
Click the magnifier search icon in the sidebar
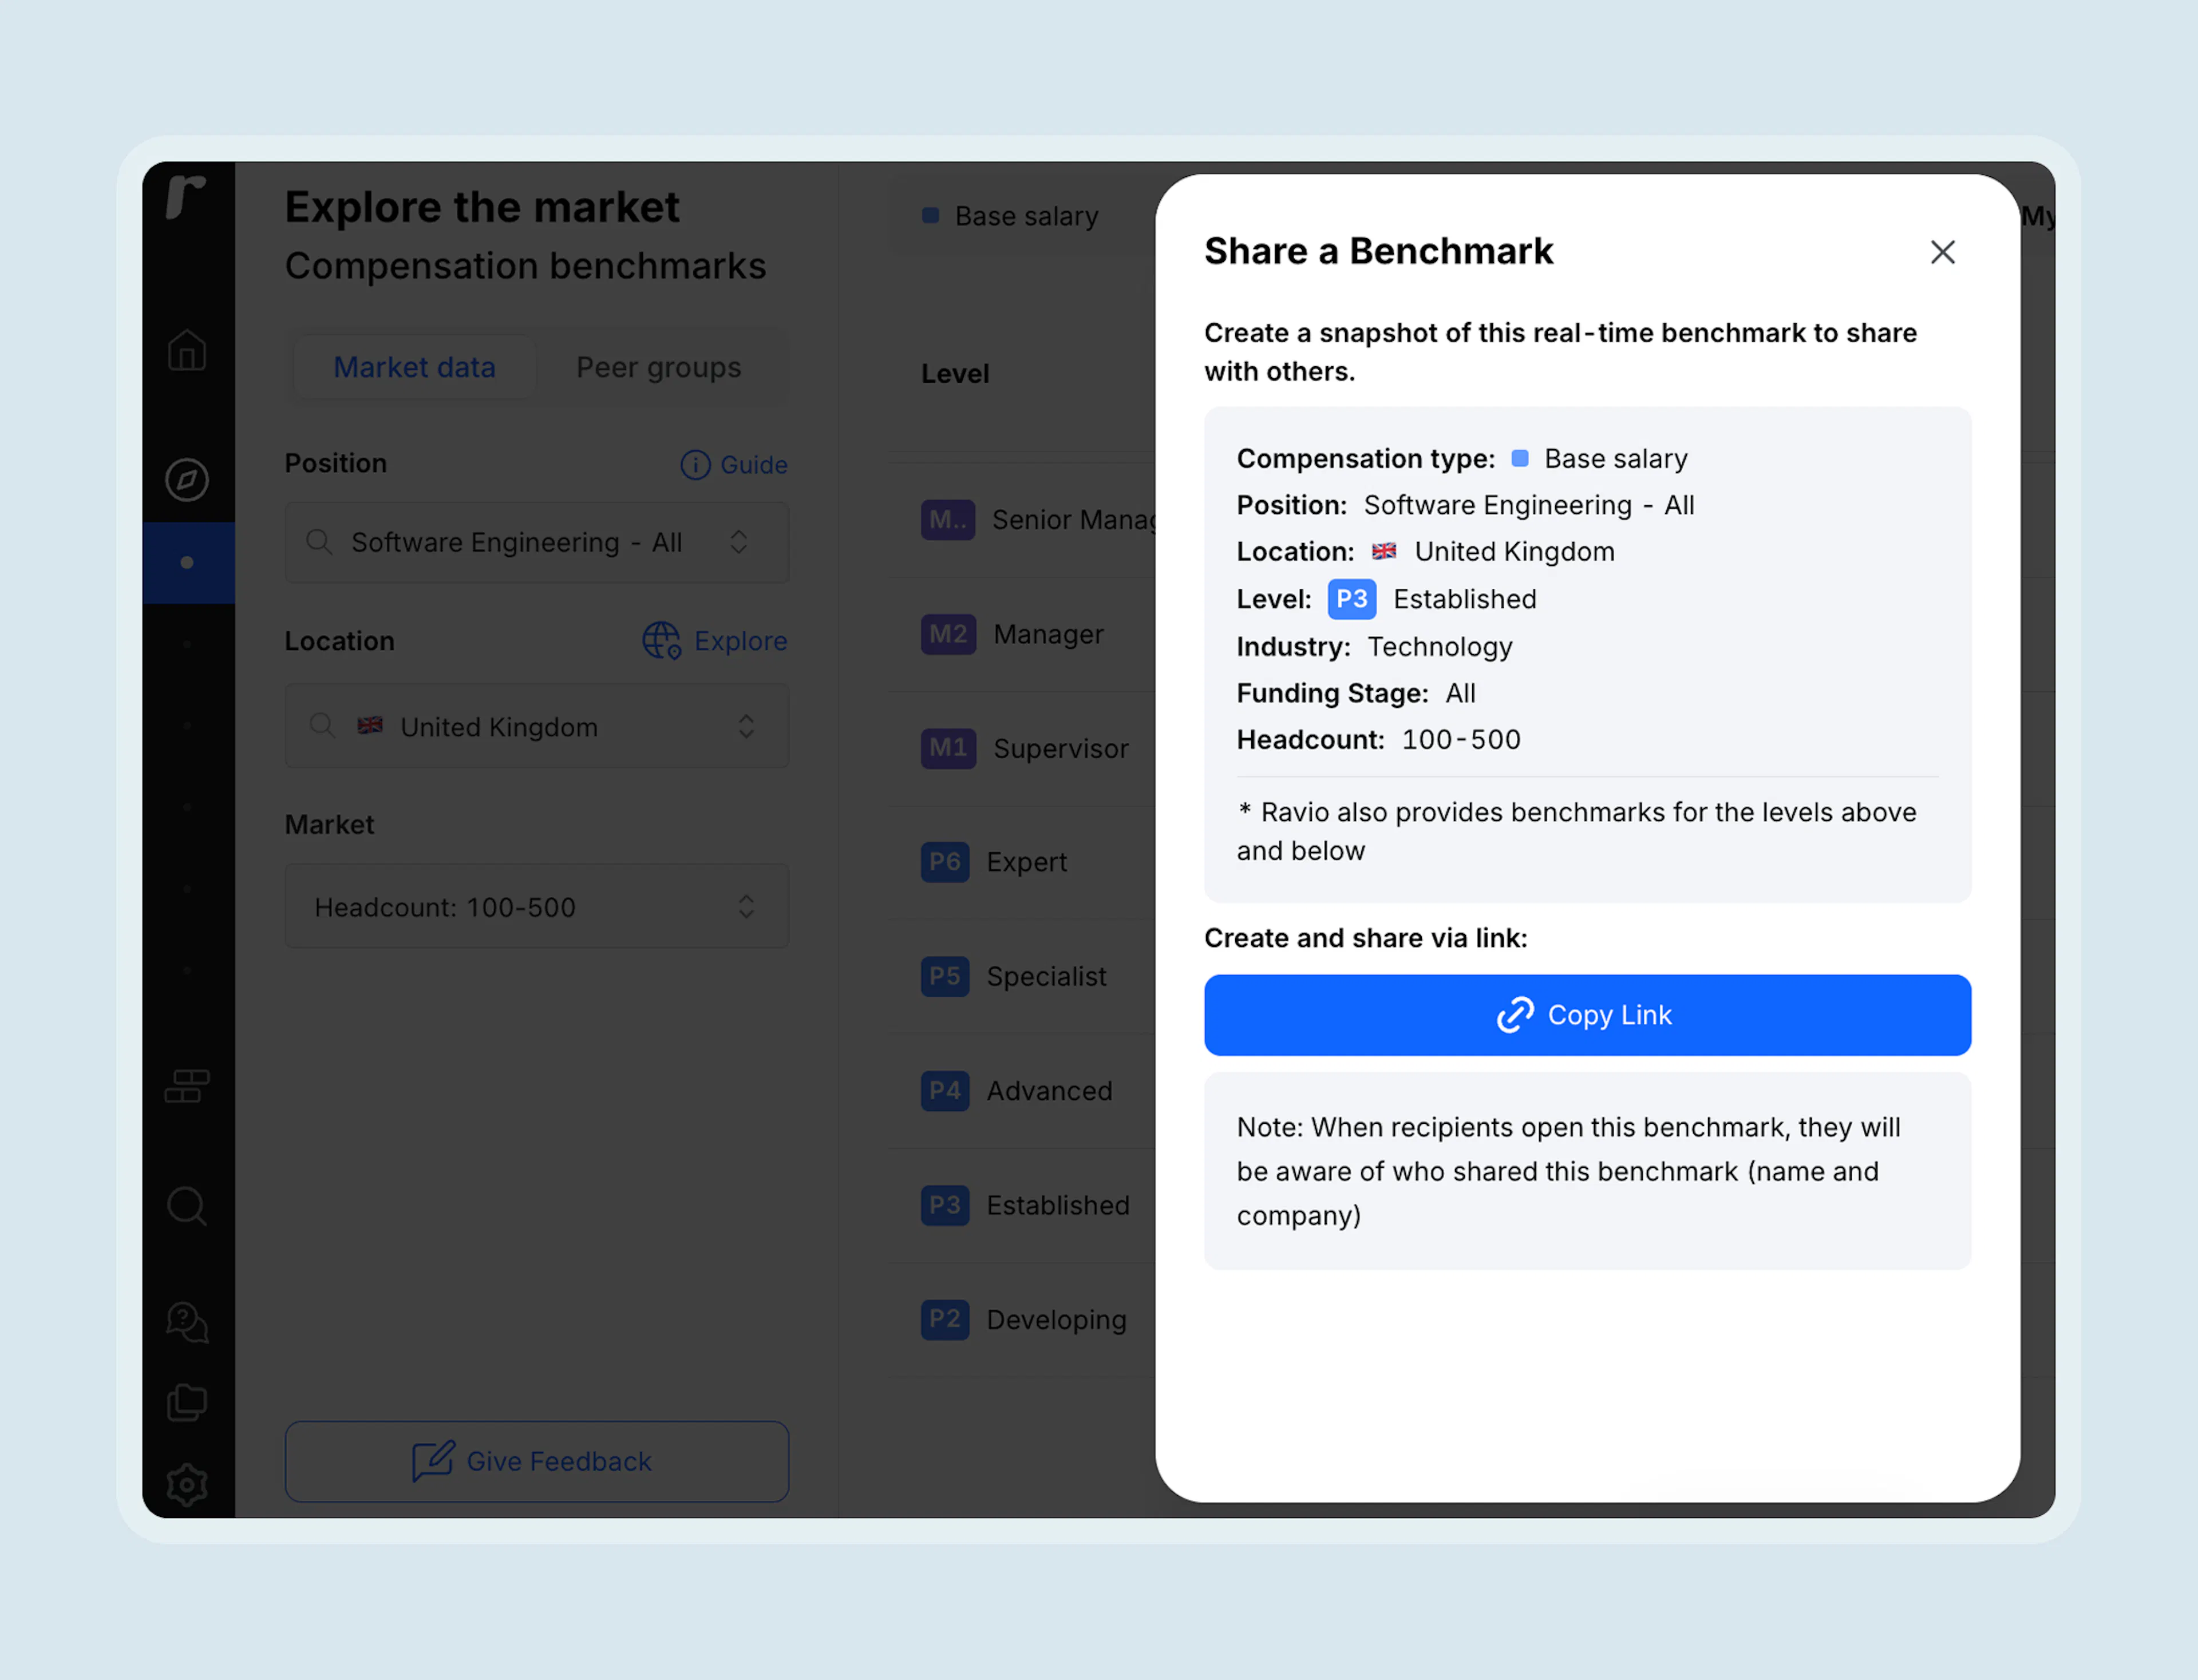(x=187, y=1207)
